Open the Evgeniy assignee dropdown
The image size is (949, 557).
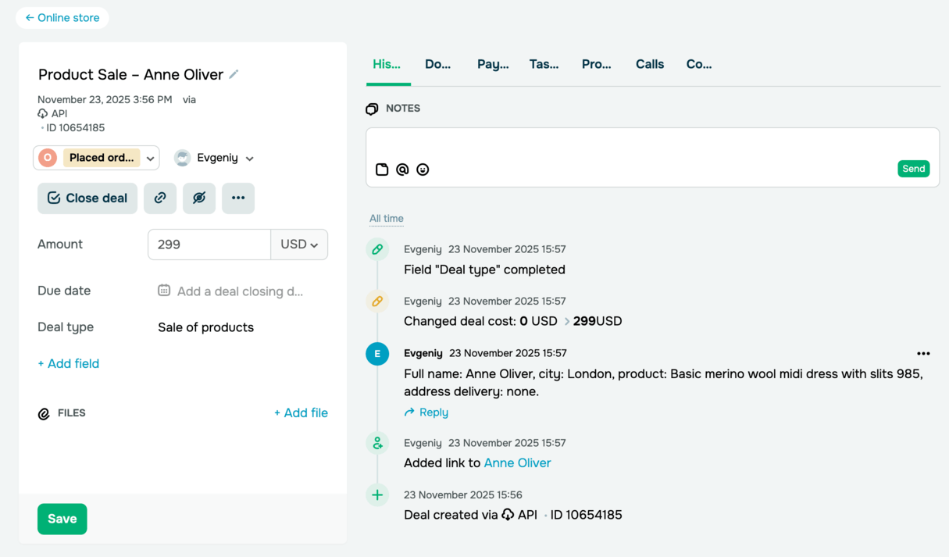(249, 159)
